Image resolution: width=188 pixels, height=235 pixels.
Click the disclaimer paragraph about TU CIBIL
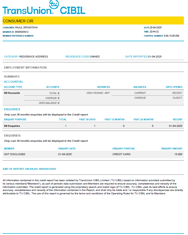(x=93, y=187)
